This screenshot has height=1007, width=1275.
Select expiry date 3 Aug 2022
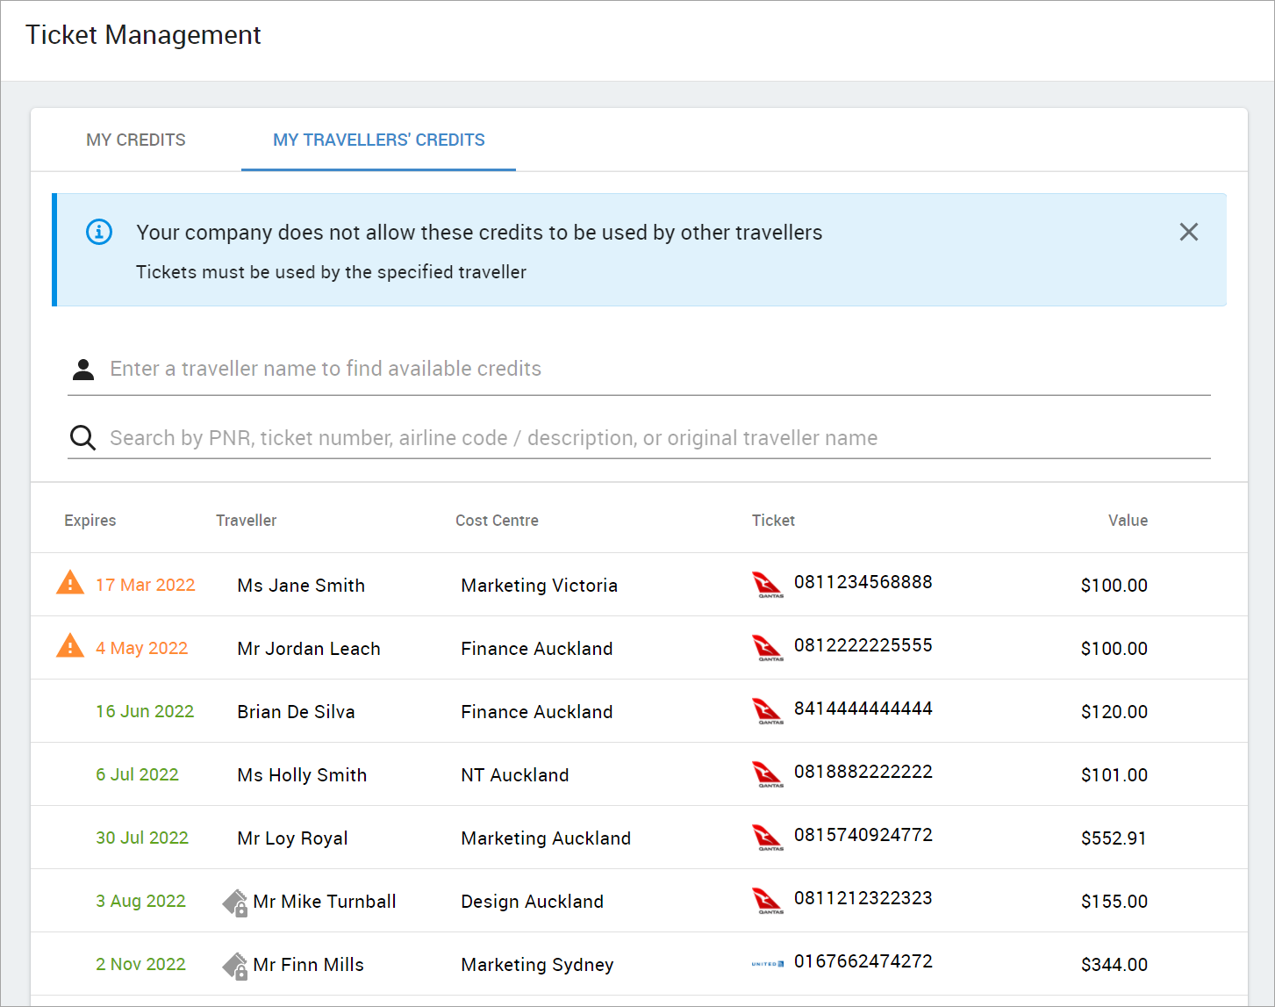click(x=141, y=901)
